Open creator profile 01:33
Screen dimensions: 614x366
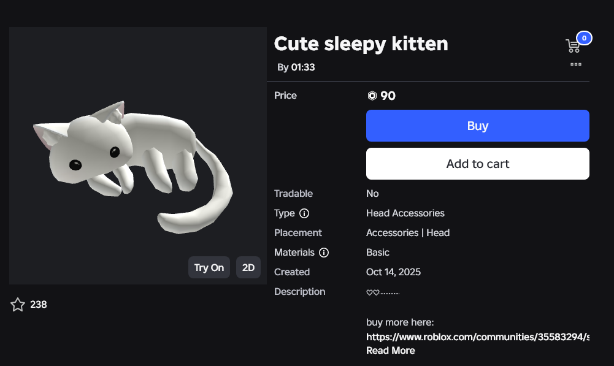[x=302, y=67]
